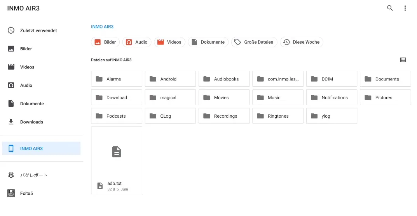Open the three-dot overflow menu
Viewport: 417px width, 216px height.
[405, 8]
